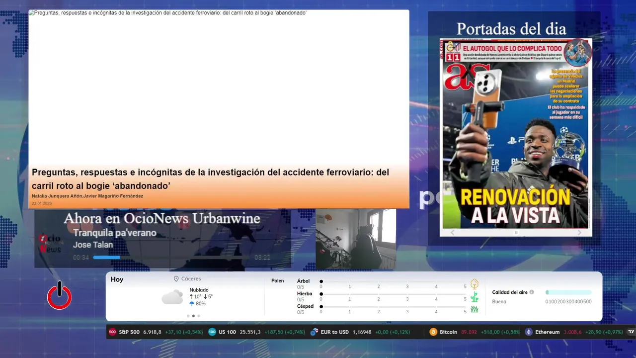Viewport: 636px width, 358px height.
Task: Go to previous front page in carousel
Action: tap(452, 233)
